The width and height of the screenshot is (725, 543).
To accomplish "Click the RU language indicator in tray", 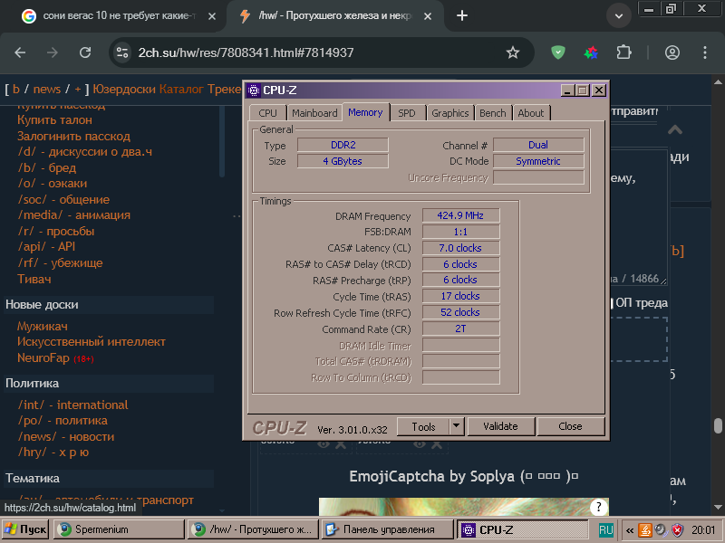I will (605, 529).
